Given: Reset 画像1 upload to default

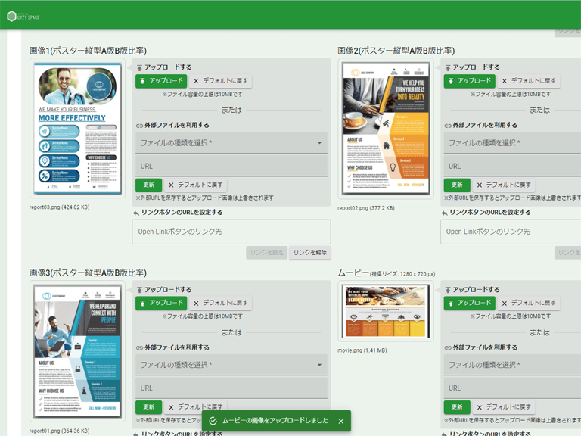Looking at the screenshot, I should (x=220, y=81).
